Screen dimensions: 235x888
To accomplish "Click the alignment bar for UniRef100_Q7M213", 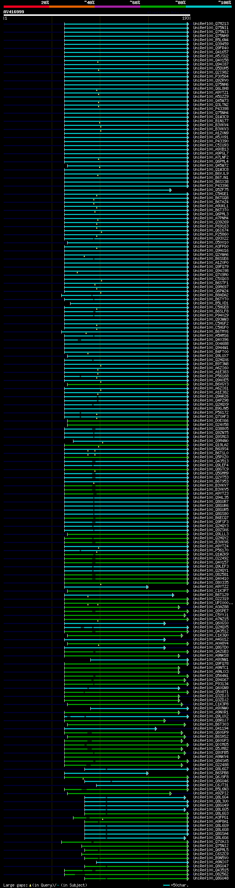I will (x=127, y=24).
